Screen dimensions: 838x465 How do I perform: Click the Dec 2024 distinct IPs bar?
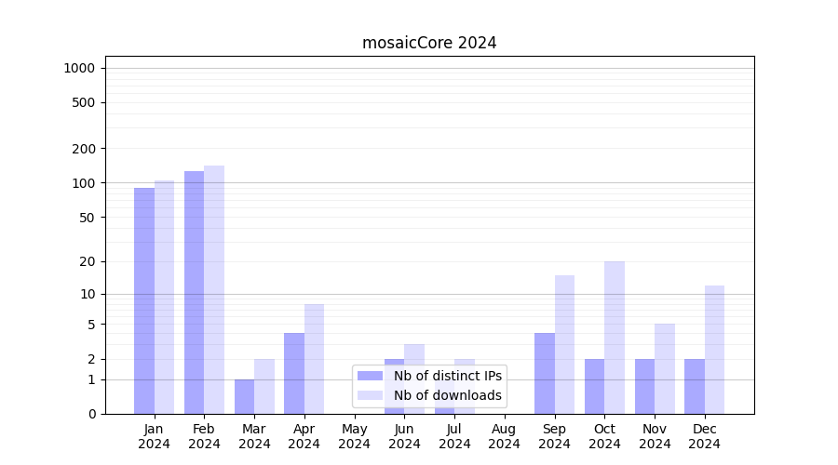[695, 386]
